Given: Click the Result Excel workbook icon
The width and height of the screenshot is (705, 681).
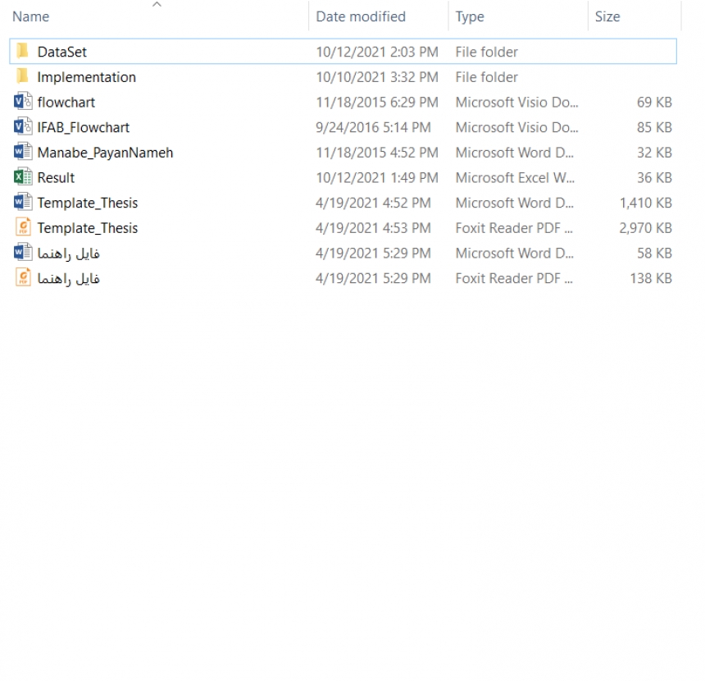Looking at the screenshot, I should 23,177.
